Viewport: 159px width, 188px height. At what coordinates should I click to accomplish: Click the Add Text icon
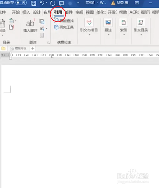[11, 21]
